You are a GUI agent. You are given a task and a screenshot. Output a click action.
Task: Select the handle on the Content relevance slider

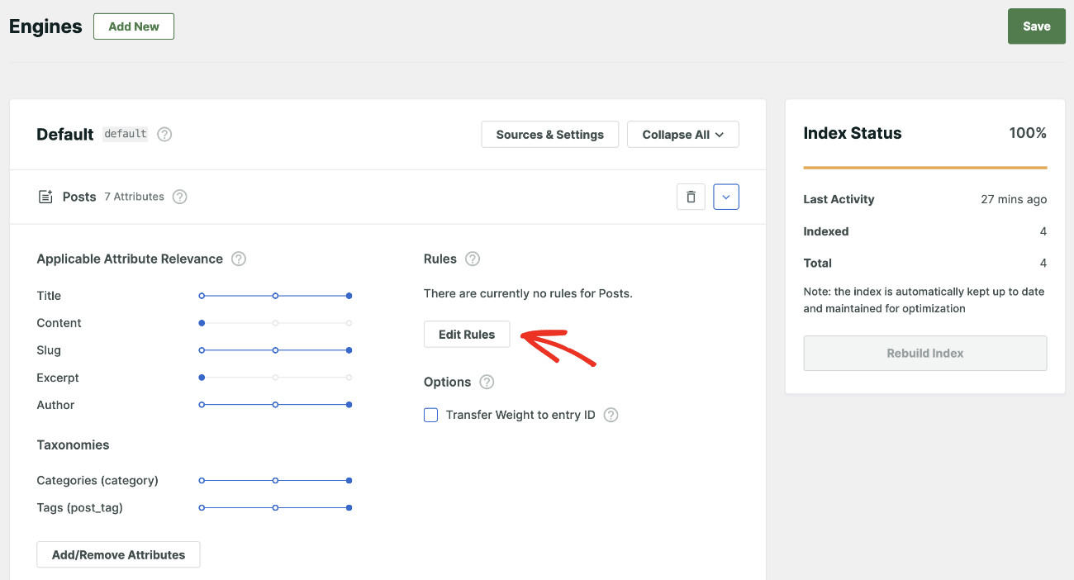pyautogui.click(x=202, y=322)
